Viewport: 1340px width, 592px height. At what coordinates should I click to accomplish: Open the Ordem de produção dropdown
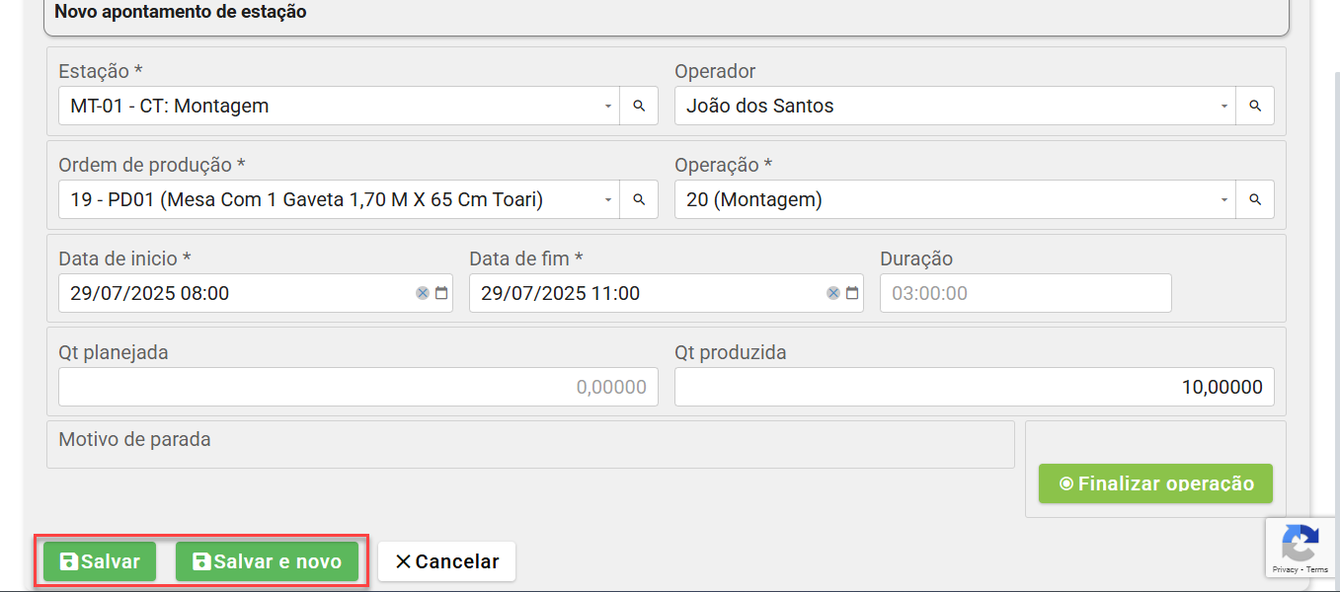pos(608,199)
